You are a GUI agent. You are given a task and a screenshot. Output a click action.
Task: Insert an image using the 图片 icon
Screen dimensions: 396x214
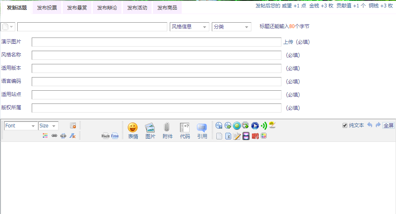point(150,127)
